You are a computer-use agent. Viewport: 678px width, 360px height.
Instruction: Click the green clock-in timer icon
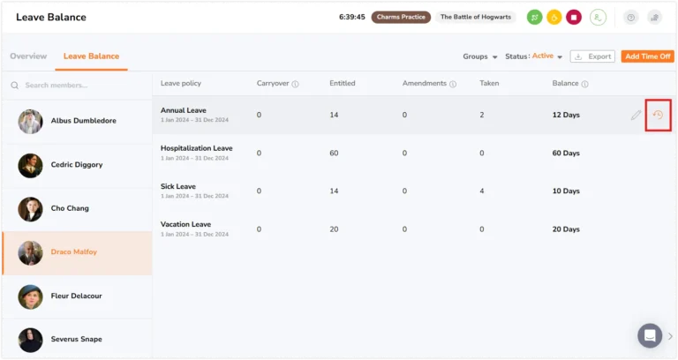[x=534, y=18]
